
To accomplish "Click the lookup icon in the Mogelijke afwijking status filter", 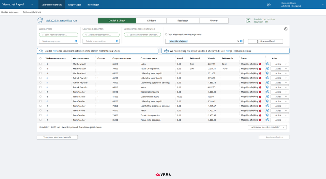I will pos(241,41).
